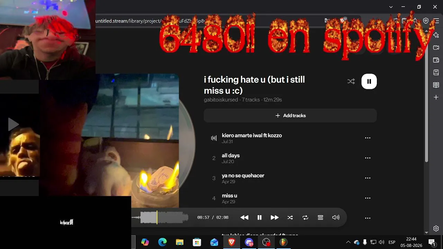443x249 pixels.
Task: Pause playback with the white pause button
Action: pos(369,81)
